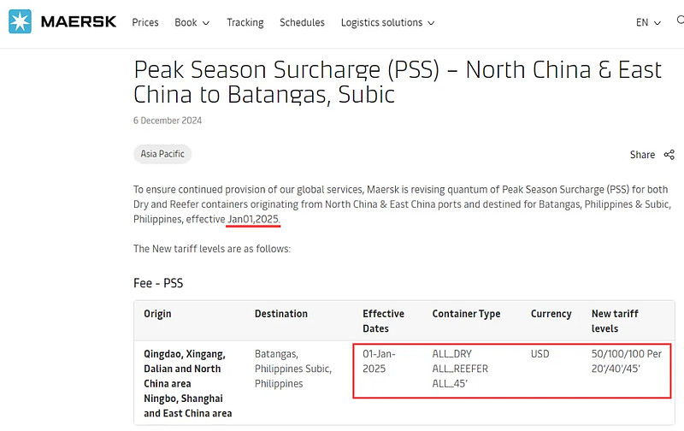The height and width of the screenshot is (431, 684).
Task: Select Schedules in the top menu
Action: pos(302,22)
